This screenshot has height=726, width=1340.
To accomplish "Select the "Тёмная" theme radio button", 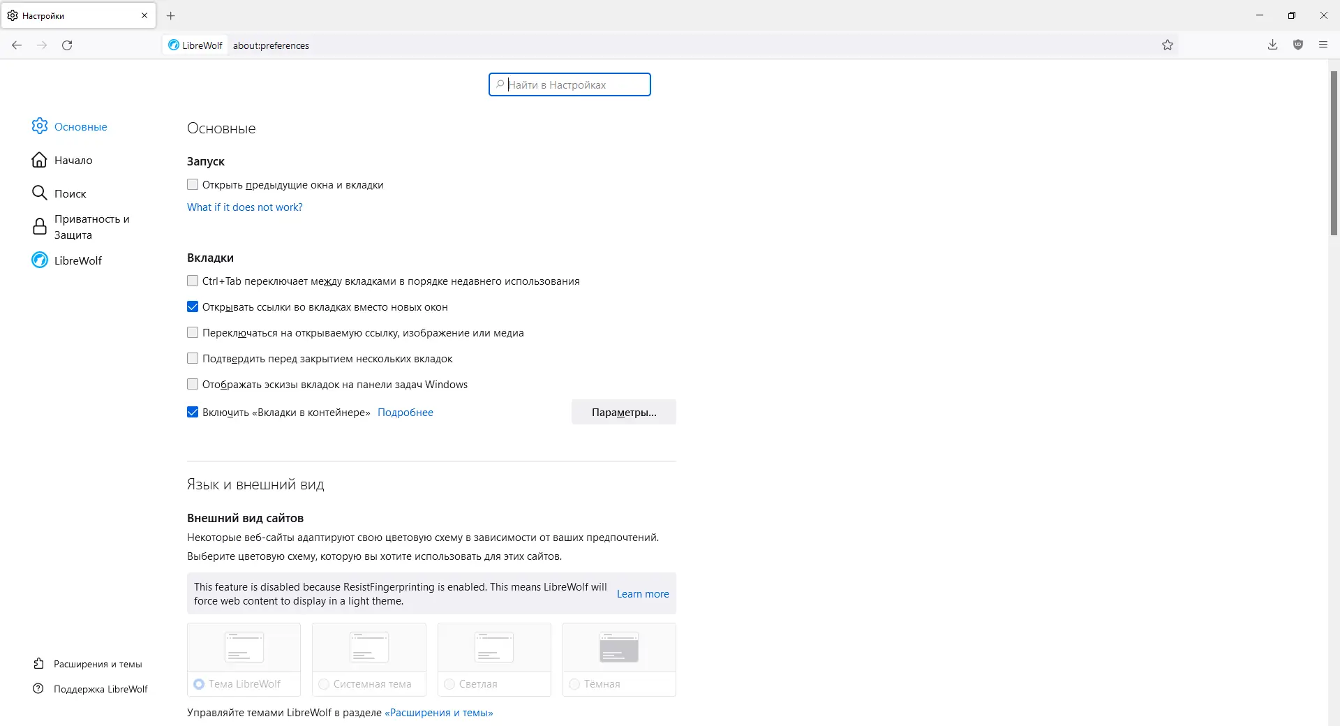I will (x=574, y=684).
